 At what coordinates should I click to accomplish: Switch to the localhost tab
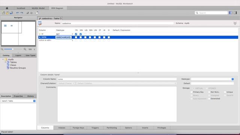(21, 8)
